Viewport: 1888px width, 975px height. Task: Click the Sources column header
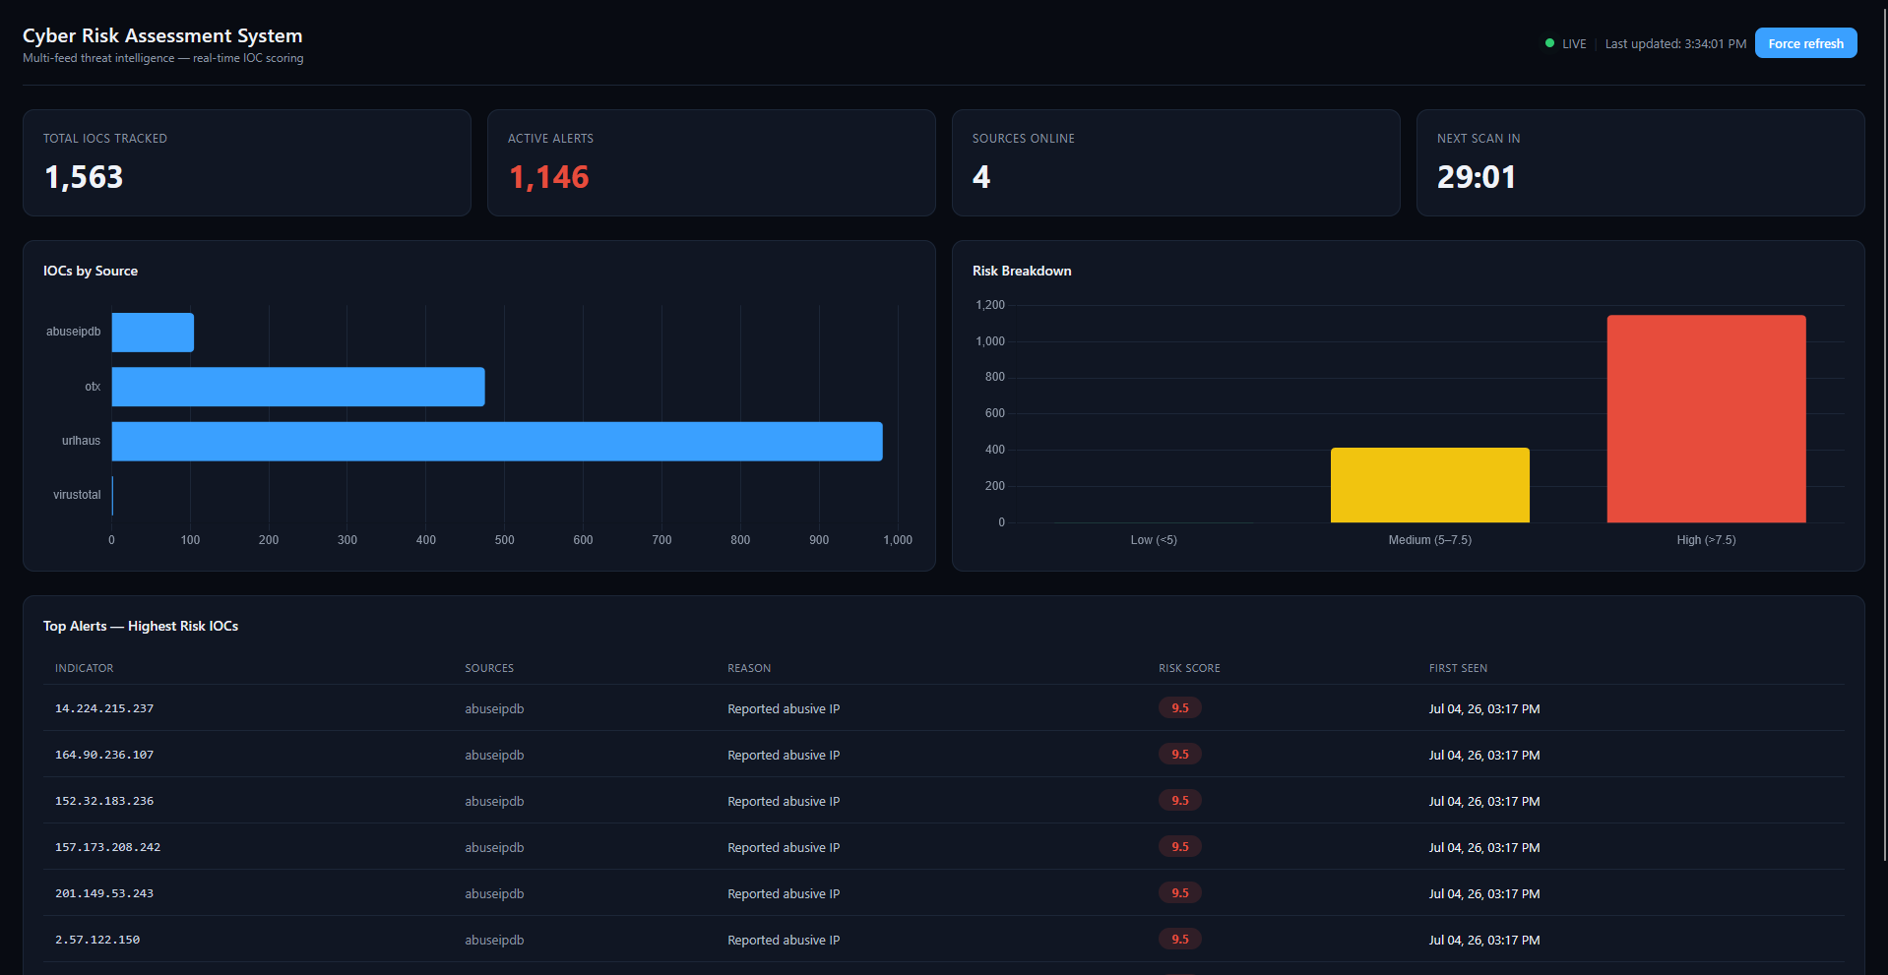489,668
